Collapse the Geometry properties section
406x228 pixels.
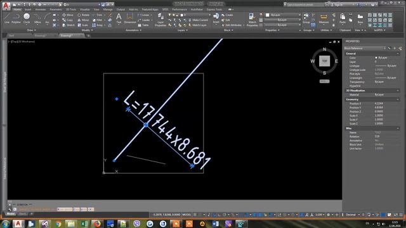tap(398, 99)
